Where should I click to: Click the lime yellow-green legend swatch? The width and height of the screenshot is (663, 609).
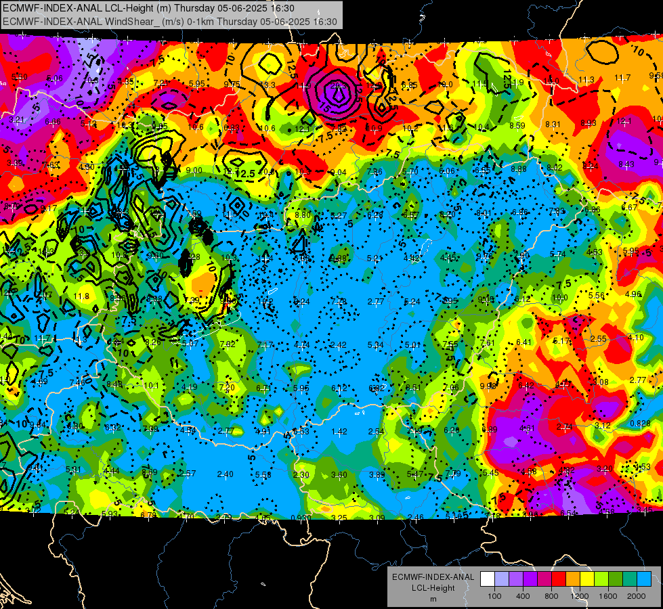pyautogui.click(x=601, y=579)
